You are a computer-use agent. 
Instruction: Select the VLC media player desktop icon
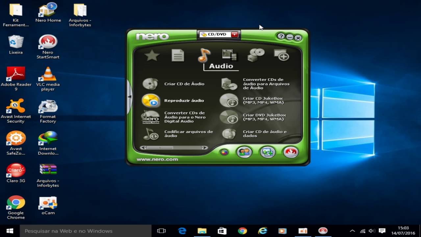(48, 79)
